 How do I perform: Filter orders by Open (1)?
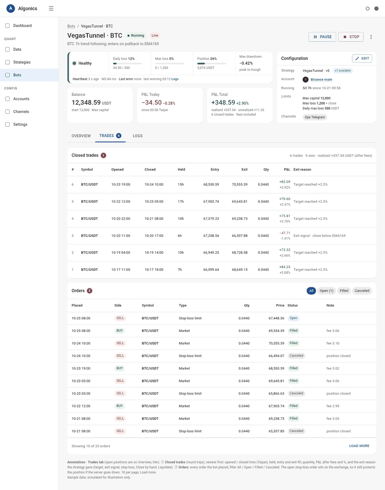coord(326,291)
